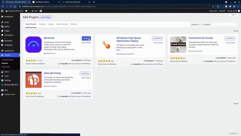
Task: Open More Details for WP Meteor
Action: click(x=158, y=43)
